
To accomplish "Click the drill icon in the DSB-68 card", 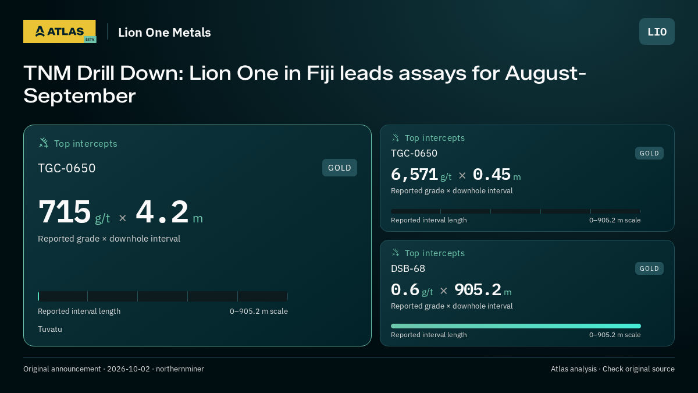I will pos(396,253).
